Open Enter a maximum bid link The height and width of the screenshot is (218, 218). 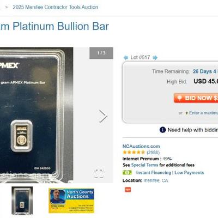(x=203, y=113)
